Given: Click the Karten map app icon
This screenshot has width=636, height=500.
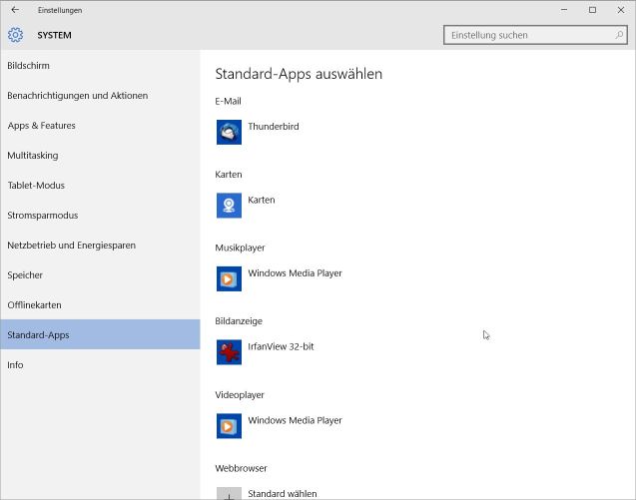Looking at the screenshot, I should tap(229, 206).
